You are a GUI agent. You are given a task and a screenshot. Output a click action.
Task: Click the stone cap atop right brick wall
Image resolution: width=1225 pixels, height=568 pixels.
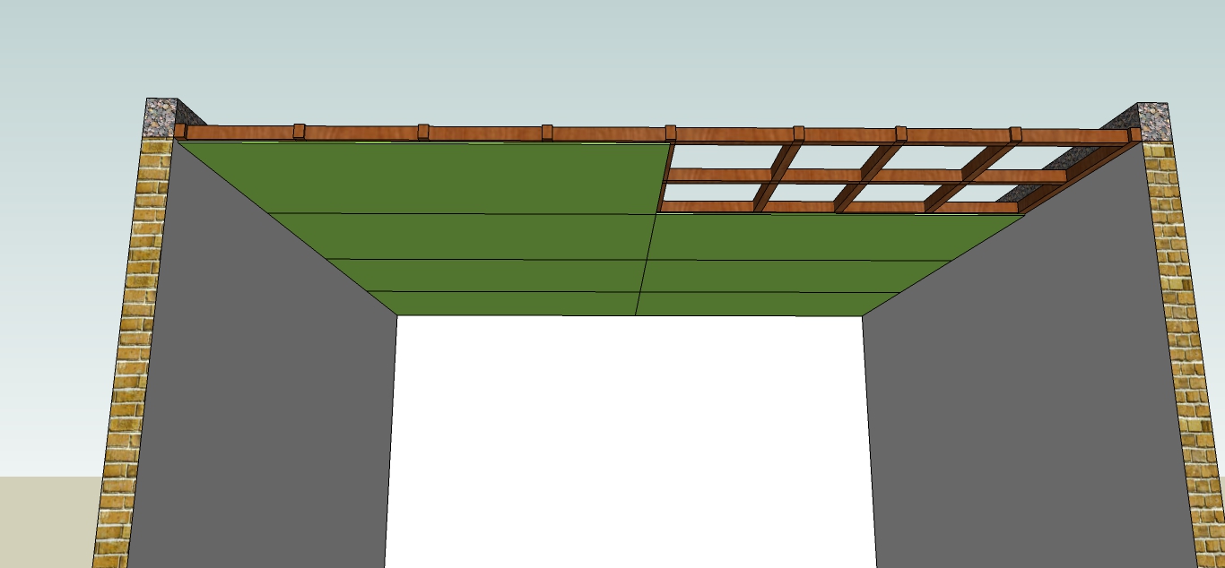coord(1153,116)
